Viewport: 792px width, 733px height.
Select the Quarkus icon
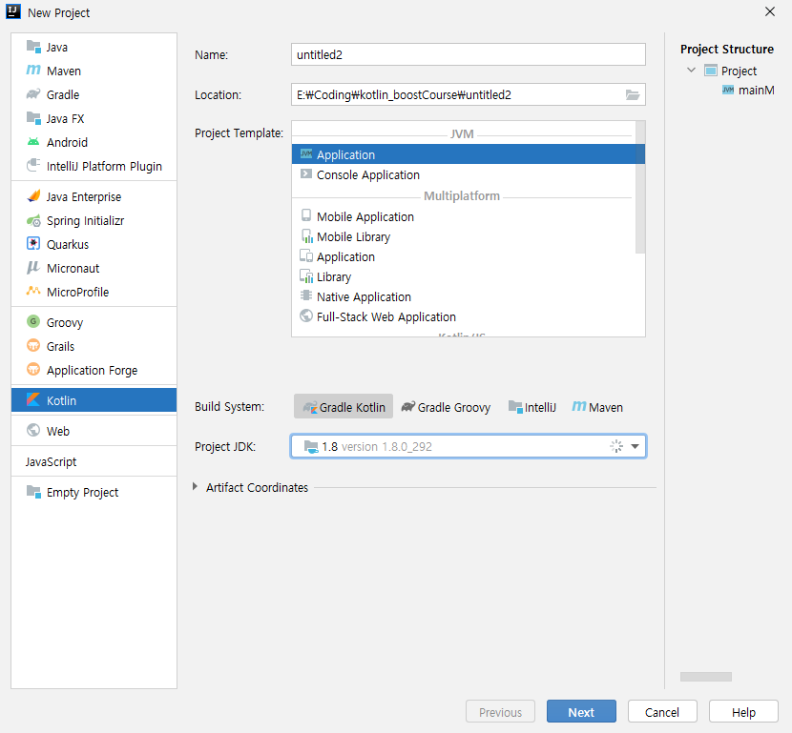(x=33, y=244)
